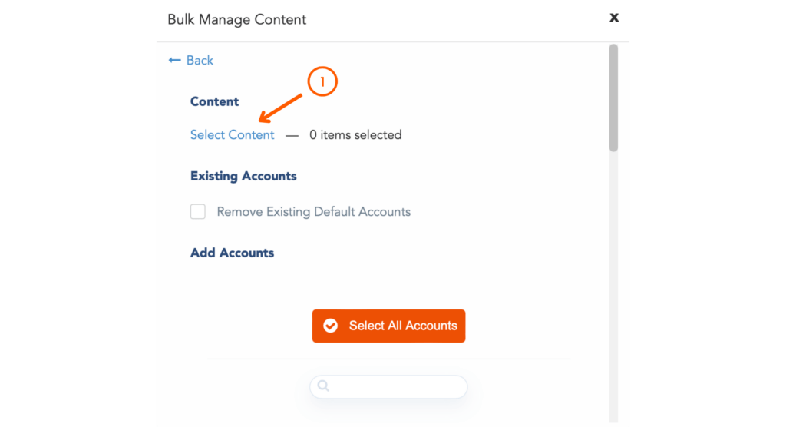Click the lower empty scrollbar track
The image size is (786, 427).
tap(613, 286)
